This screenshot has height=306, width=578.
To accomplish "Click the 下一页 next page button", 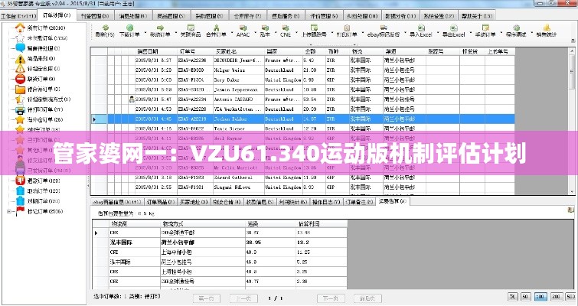I will pyautogui.click(x=331, y=298).
